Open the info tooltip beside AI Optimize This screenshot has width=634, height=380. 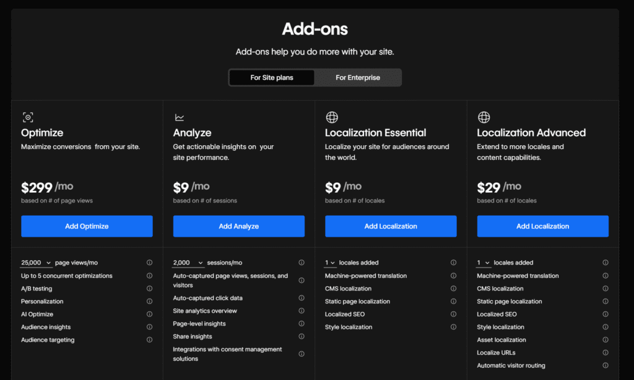click(x=149, y=314)
